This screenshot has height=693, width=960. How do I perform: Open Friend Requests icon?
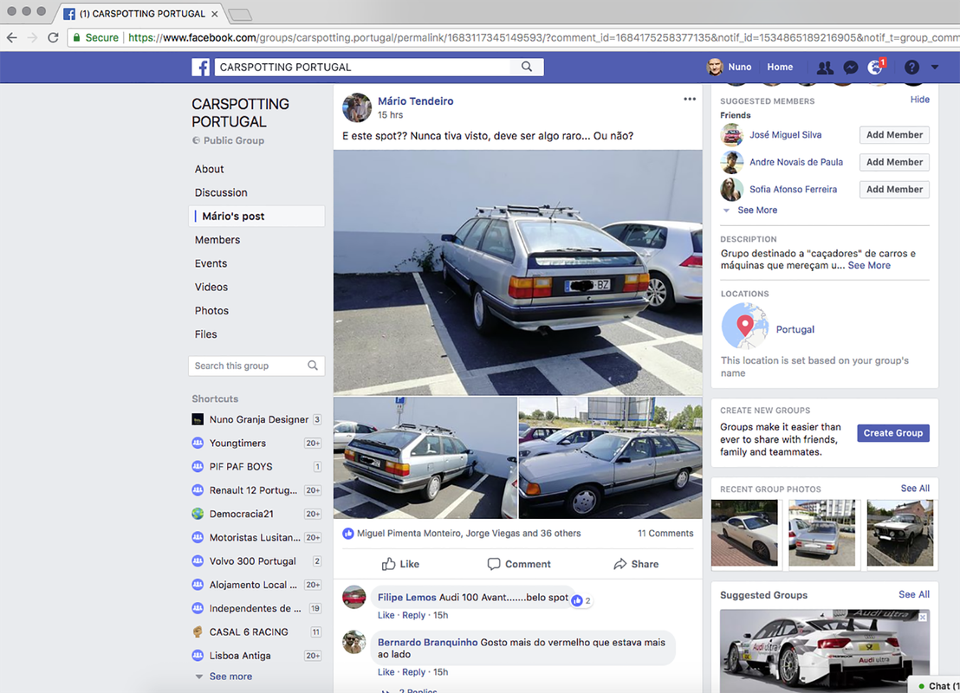825,68
